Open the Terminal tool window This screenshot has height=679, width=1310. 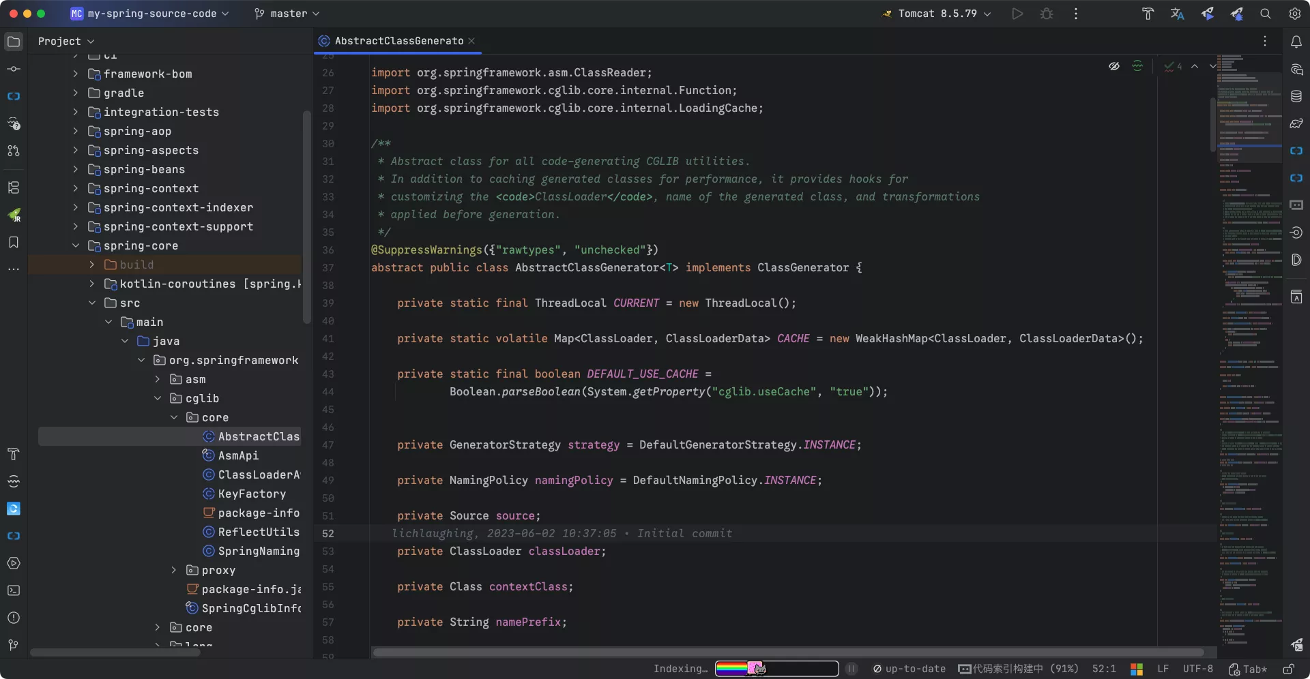pyautogui.click(x=14, y=590)
